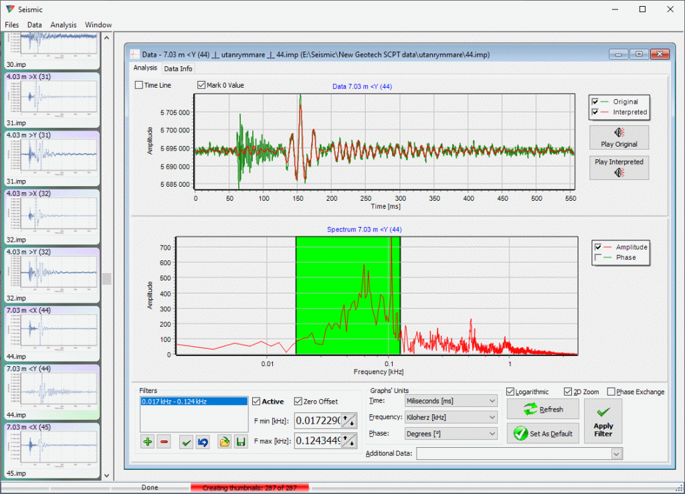Play the original signal audio
The image size is (685, 494).
[619, 137]
